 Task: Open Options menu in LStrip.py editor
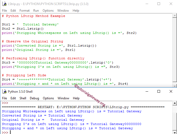[x=48, y=11]
